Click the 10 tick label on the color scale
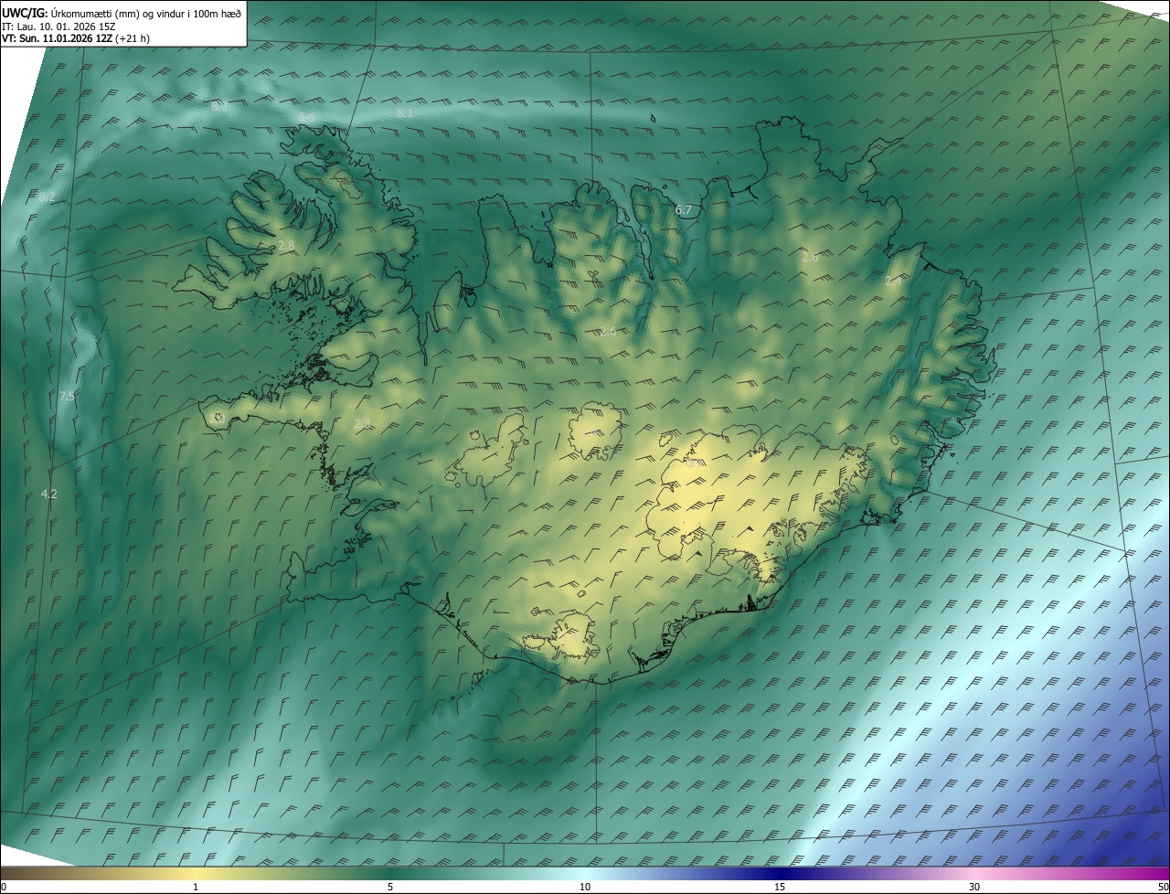This screenshot has height=894, width=1170. pos(585,887)
